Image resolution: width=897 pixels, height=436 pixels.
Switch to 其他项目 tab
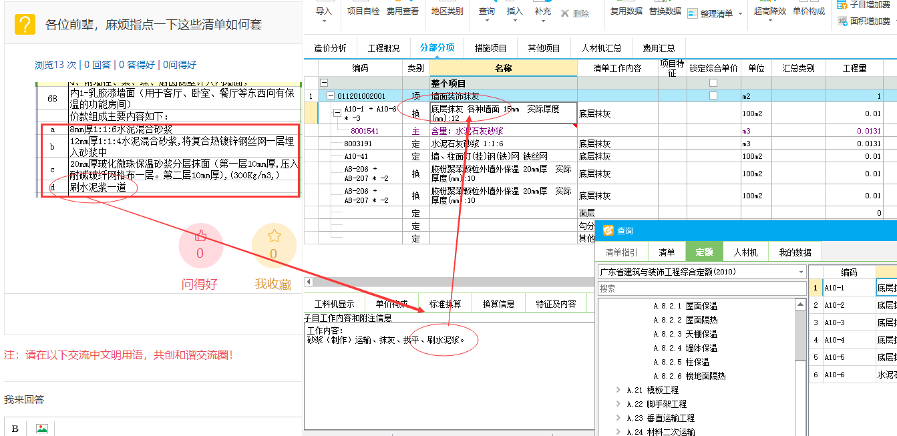pos(544,48)
